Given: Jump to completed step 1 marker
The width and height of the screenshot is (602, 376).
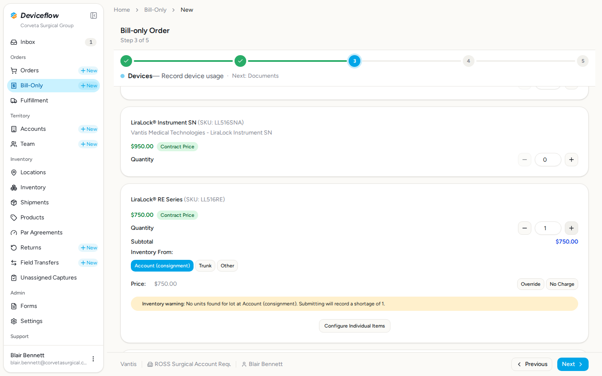Looking at the screenshot, I should tap(126, 61).
